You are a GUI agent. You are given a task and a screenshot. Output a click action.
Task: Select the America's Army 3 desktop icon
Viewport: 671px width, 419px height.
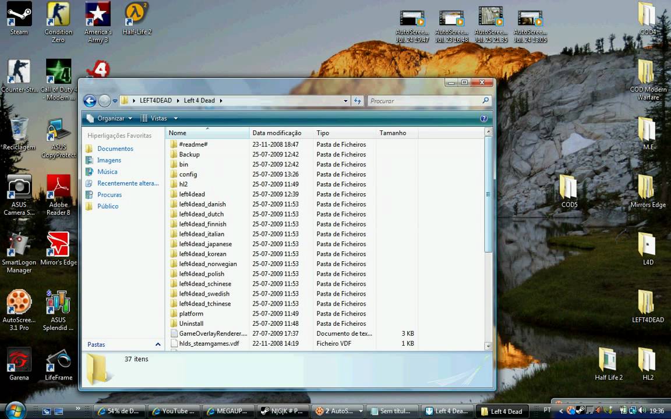[98, 22]
